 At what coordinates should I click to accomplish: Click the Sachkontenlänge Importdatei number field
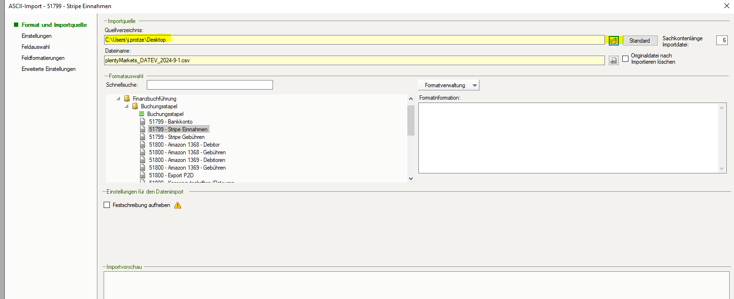[x=722, y=40]
